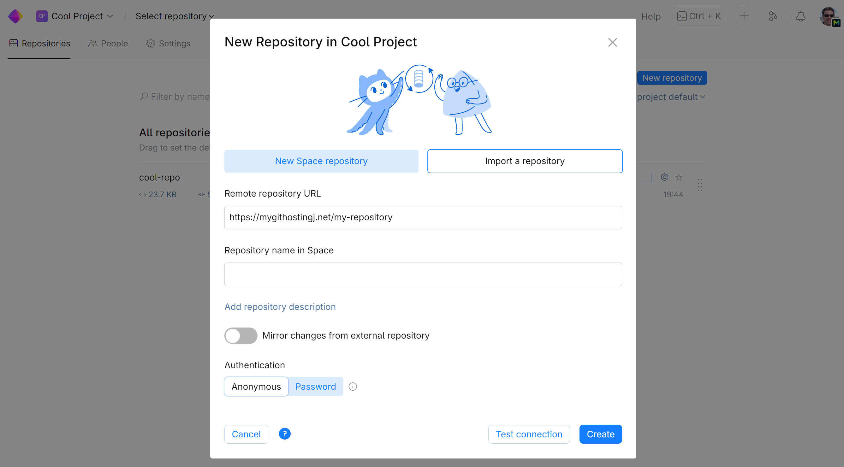
Task: Star the cool-repo repository
Action: 679,177
